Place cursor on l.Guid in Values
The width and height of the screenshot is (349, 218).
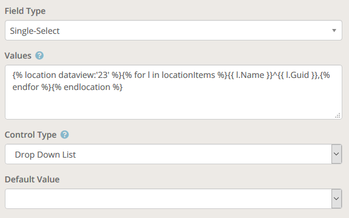[297, 75]
